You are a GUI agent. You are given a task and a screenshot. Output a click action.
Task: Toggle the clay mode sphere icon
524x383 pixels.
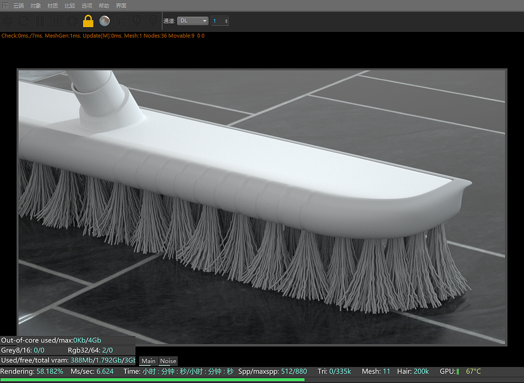pos(105,21)
